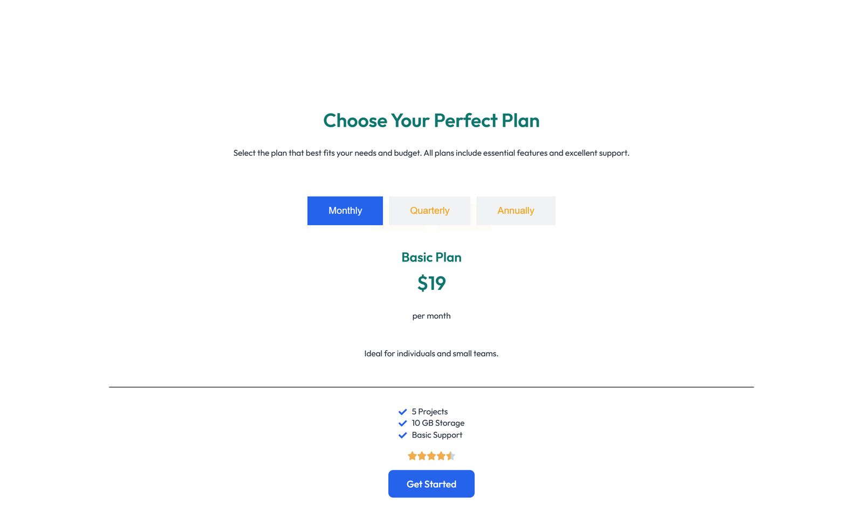Click the middle star in the rating
The width and height of the screenshot is (863, 527).
(x=432, y=455)
